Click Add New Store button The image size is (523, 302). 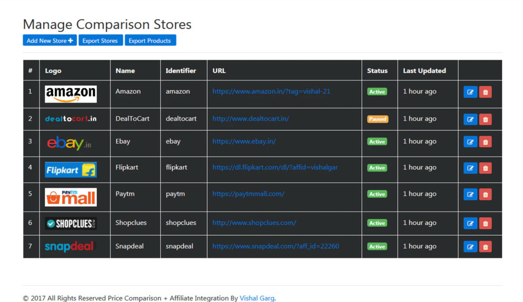[50, 40]
